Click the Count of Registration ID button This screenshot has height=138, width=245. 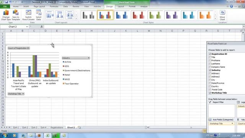(x=19, y=48)
